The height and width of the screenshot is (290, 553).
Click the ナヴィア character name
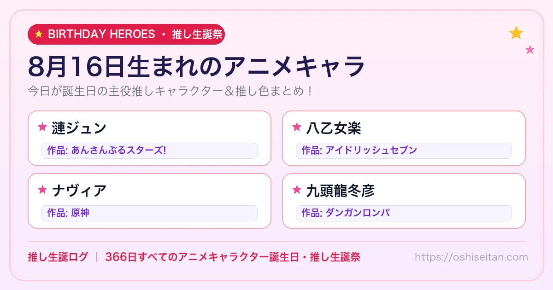tap(79, 190)
